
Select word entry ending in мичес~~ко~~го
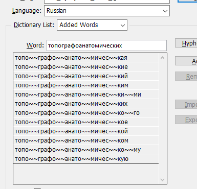pyautogui.click(x=86, y=113)
